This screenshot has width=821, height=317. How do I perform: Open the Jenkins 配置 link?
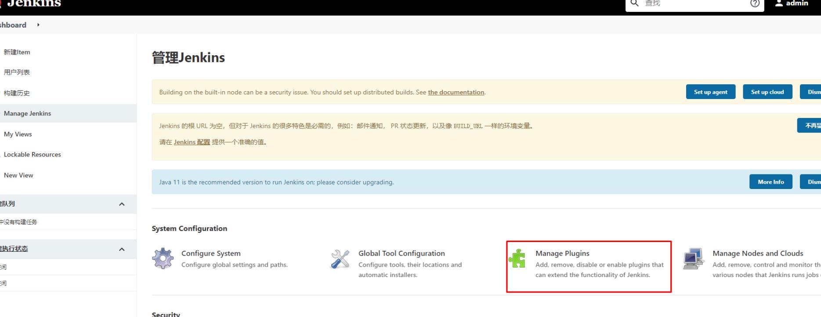point(192,142)
